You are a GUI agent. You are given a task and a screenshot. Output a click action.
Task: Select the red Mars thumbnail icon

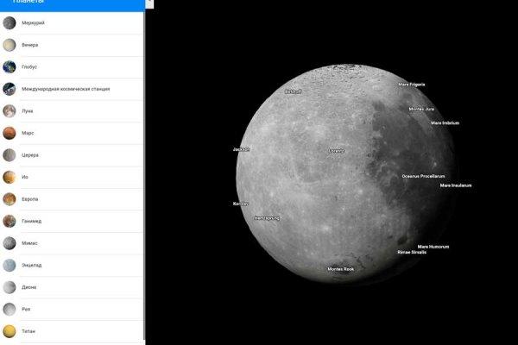pyautogui.click(x=9, y=133)
